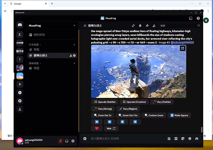The height and width of the screenshot is (150, 213).
Task: Click Vary (Region) button
Action: 128,109
